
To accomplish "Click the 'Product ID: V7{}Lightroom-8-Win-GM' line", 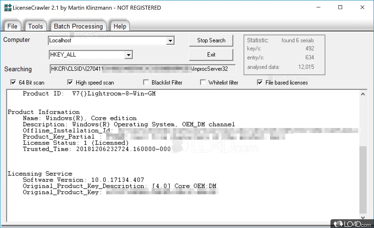I will click(x=89, y=94).
